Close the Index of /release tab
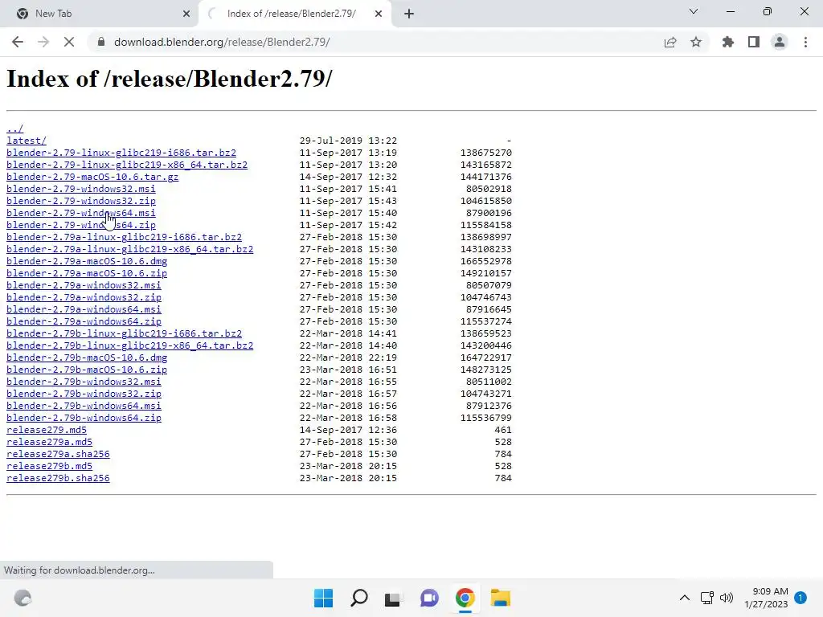The image size is (823, 617). click(379, 14)
